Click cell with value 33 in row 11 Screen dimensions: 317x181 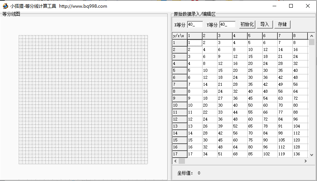[x=225, y=112]
